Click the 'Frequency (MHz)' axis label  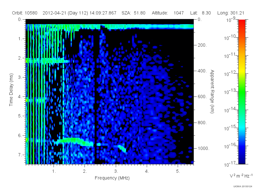point(112,178)
